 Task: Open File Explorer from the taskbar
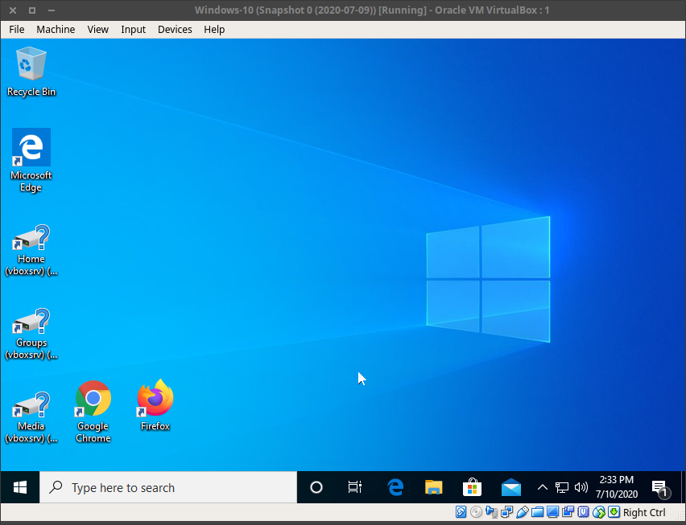click(434, 487)
